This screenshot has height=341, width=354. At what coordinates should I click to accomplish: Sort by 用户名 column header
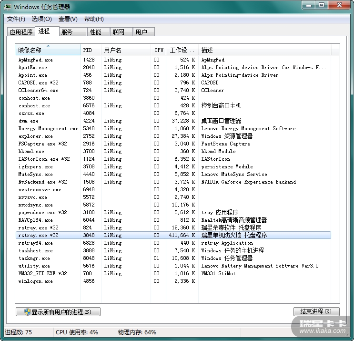pos(126,50)
